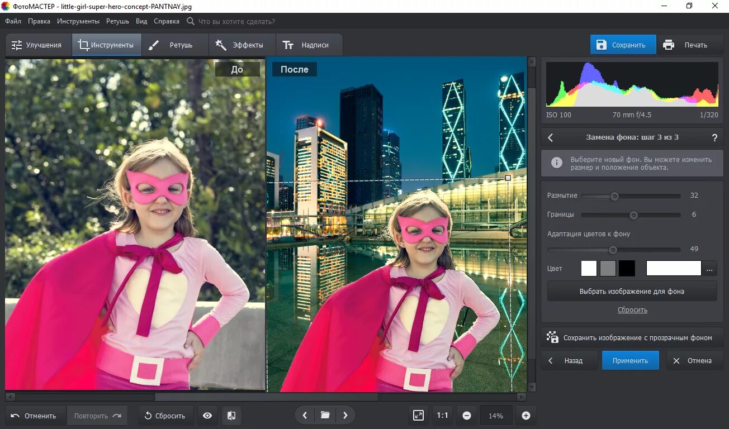Click 'Сохранить изображение с прозрачным фоном'

(632, 337)
